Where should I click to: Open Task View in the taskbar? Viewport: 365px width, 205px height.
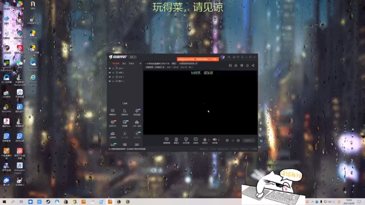(x=21, y=202)
